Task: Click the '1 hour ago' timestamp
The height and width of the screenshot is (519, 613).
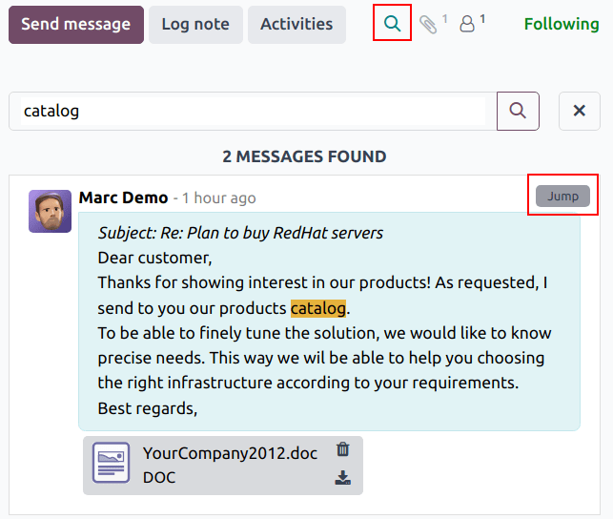Action: pyautogui.click(x=218, y=198)
